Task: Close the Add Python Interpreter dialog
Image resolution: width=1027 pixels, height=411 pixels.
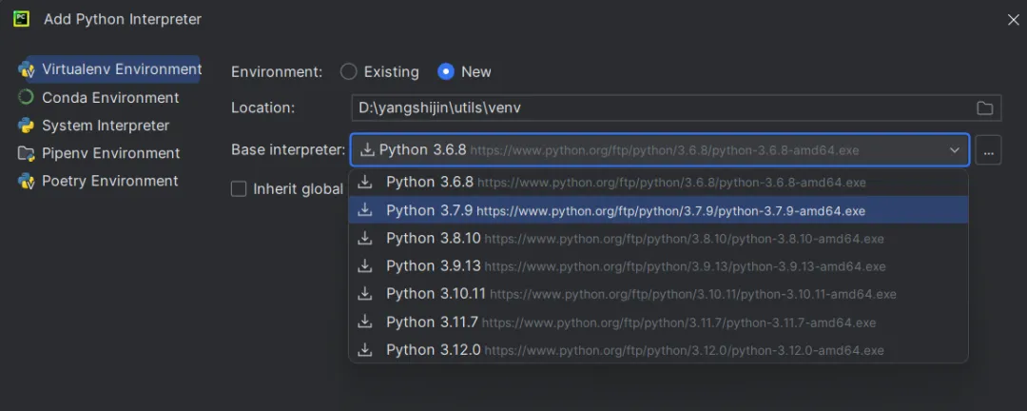Action: click(1013, 20)
